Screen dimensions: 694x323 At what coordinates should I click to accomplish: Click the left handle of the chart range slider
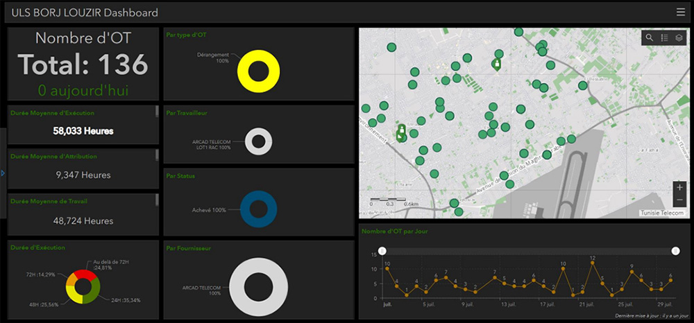point(381,250)
